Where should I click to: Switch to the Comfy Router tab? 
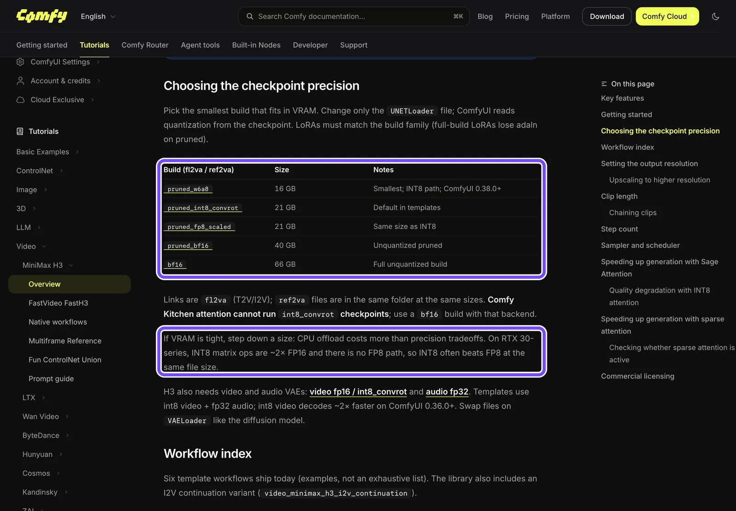pos(145,45)
